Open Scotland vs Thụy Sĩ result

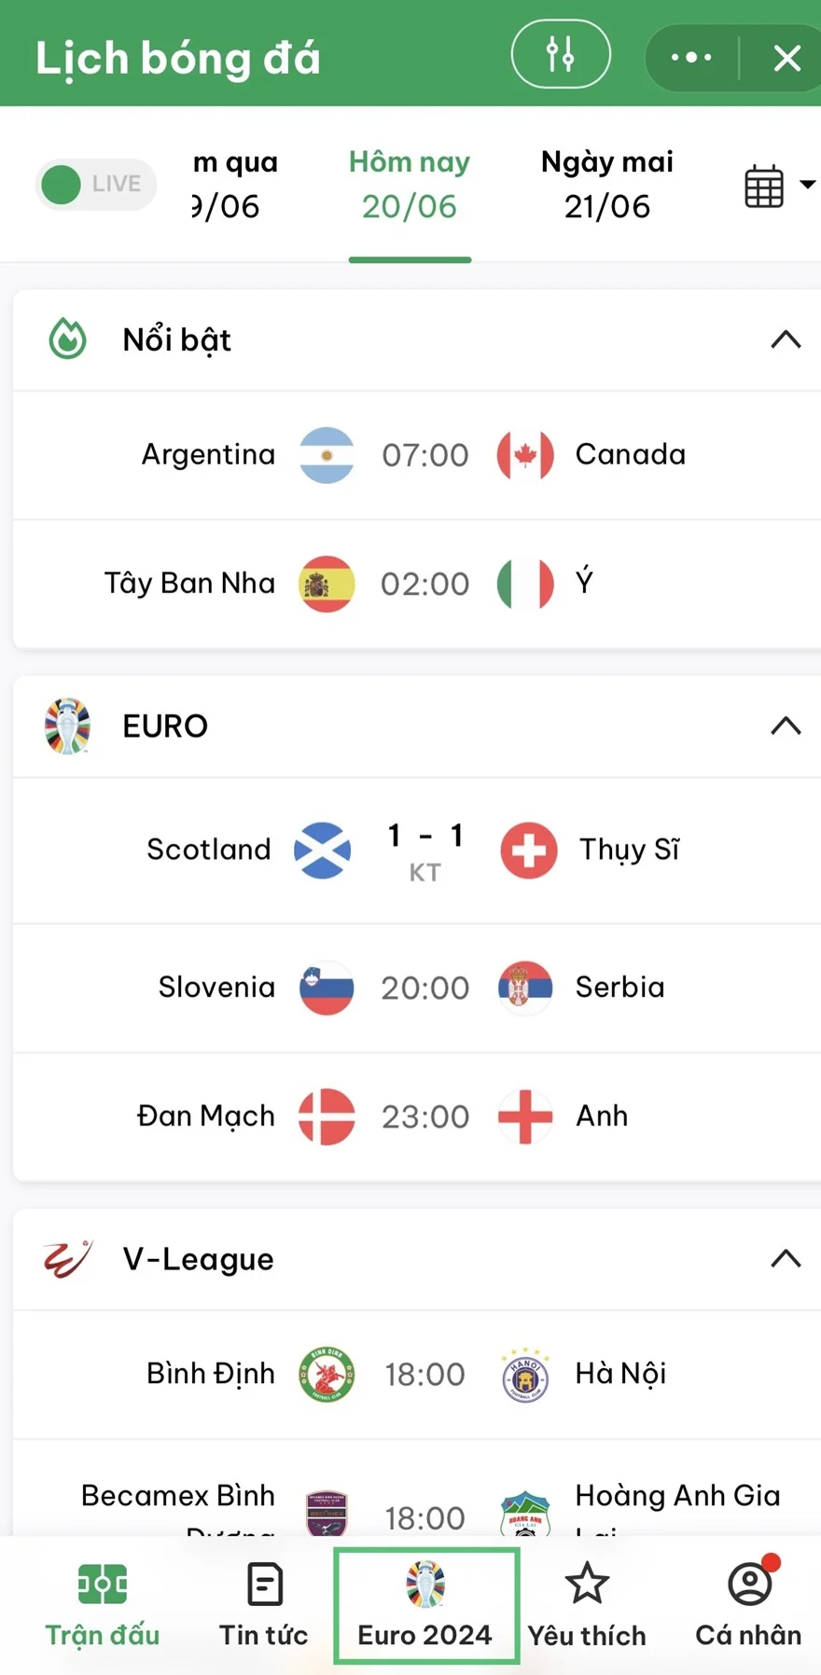point(416,850)
